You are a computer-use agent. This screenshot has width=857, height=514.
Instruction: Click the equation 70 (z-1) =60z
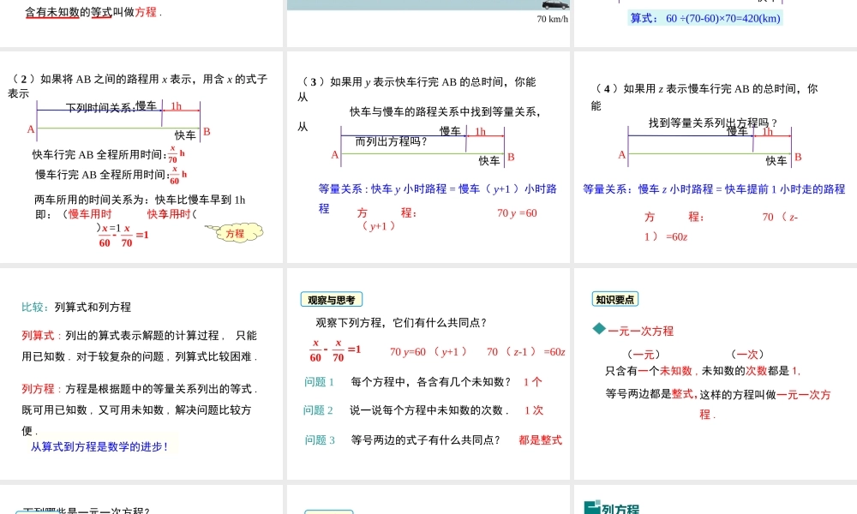click(526, 352)
